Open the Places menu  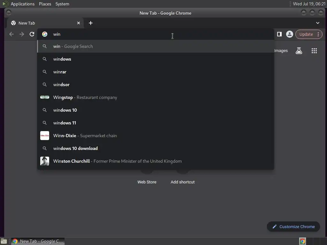point(45,4)
